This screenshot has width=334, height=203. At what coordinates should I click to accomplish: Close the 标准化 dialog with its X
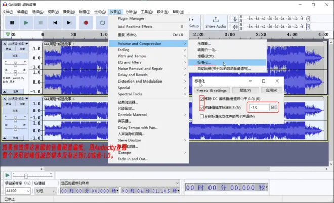[x=277, y=81]
